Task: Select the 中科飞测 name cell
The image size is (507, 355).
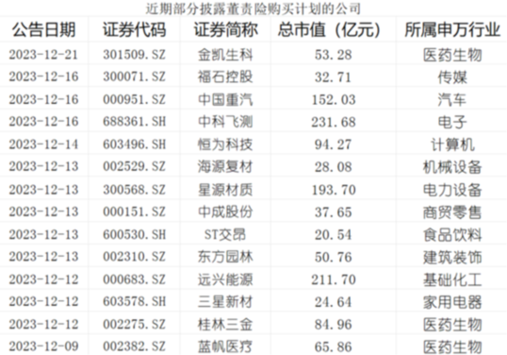Action: click(225, 122)
